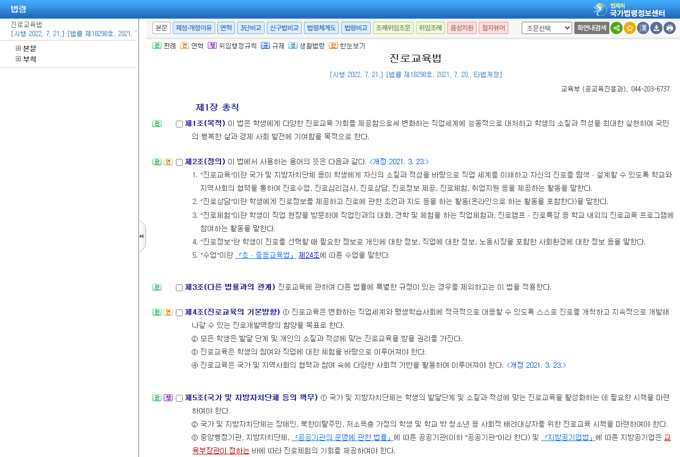Click 연 history icon beside 제2조(정의)
680x457 pixels.
pyautogui.click(x=168, y=162)
